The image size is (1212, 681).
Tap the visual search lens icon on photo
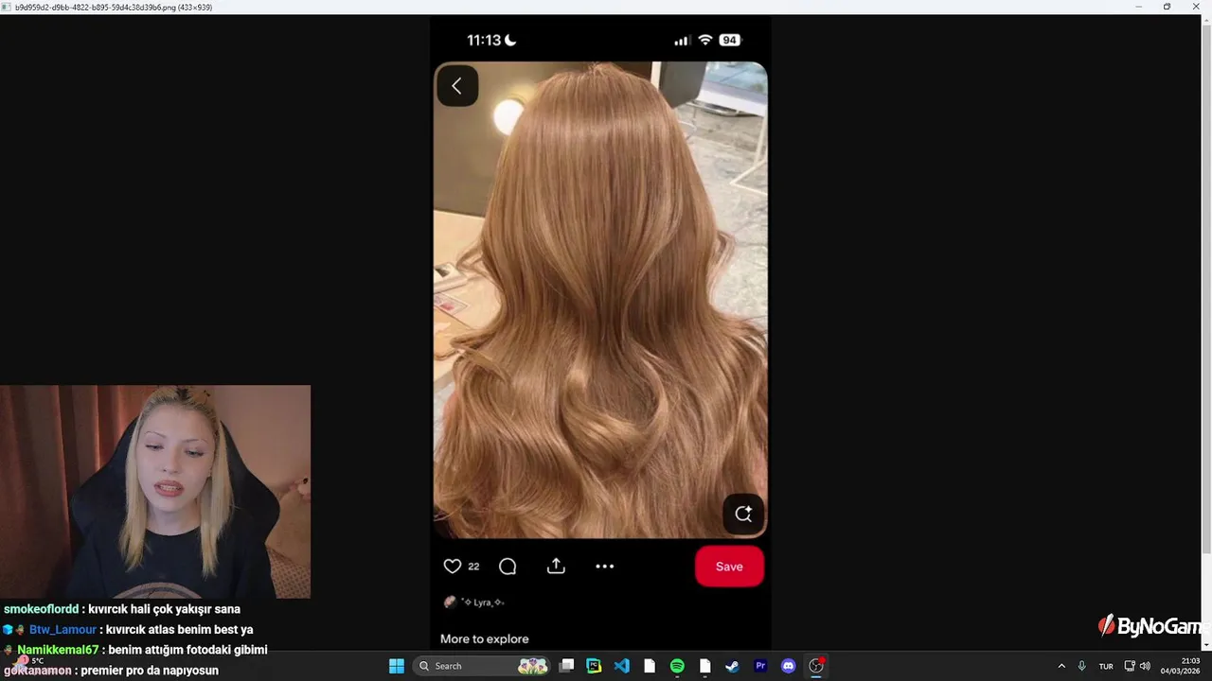point(743,514)
